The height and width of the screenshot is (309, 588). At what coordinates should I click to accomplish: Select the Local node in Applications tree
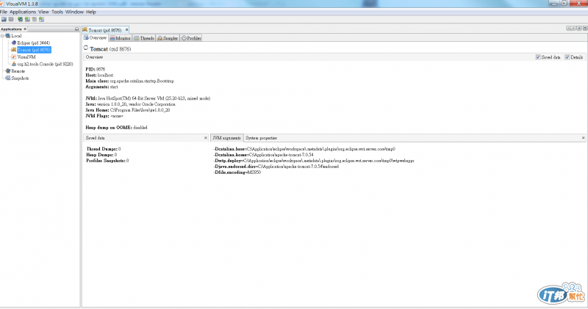[16, 36]
